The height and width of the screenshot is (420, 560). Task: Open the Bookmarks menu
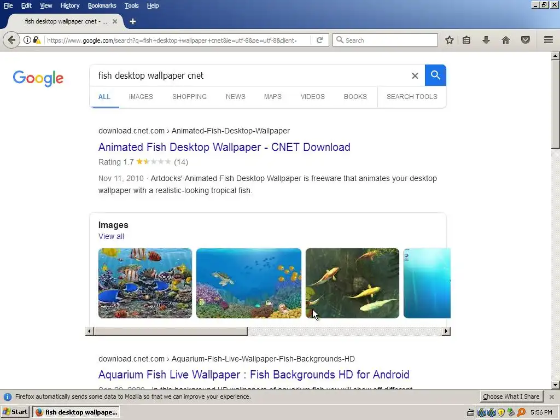click(102, 5)
